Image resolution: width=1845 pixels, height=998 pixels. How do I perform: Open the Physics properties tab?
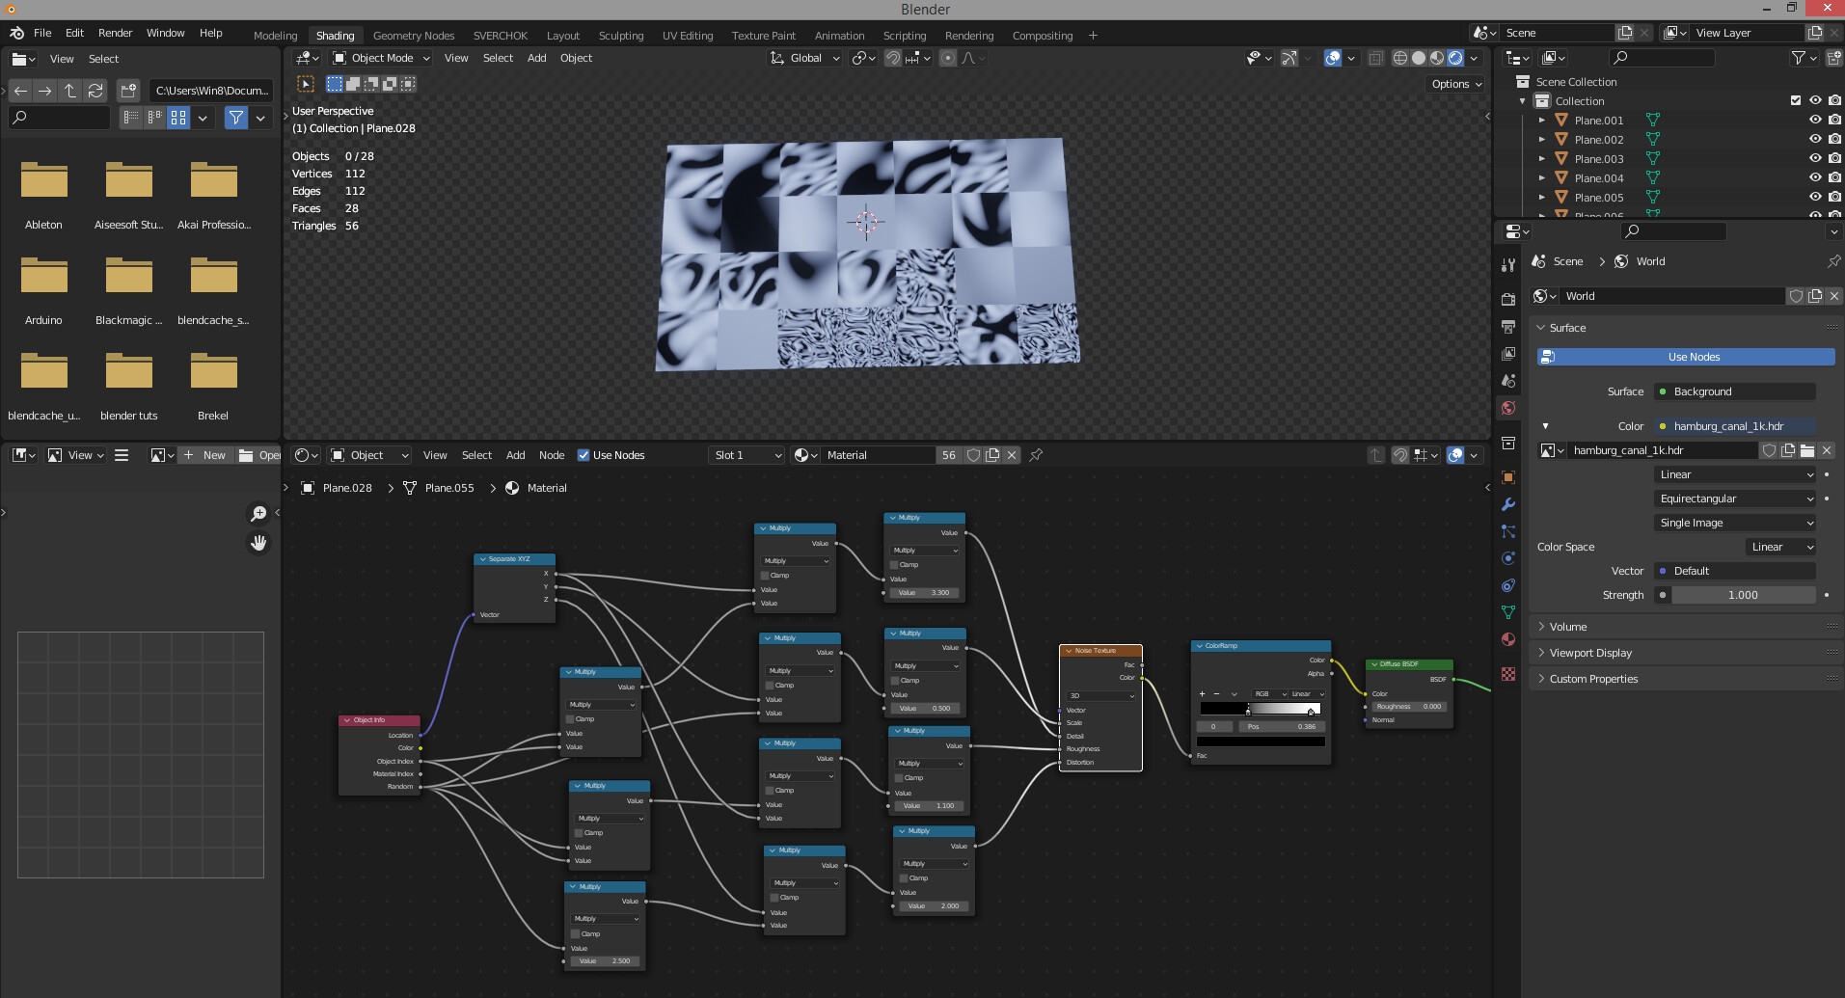pyautogui.click(x=1508, y=558)
